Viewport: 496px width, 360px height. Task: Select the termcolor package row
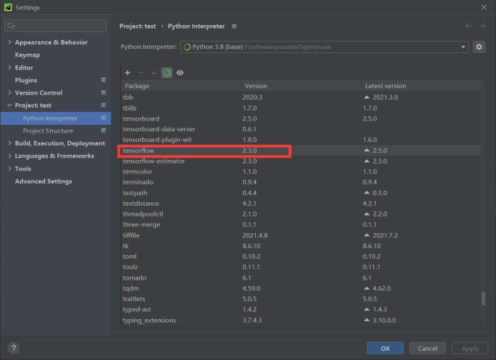pyautogui.click(x=301, y=171)
